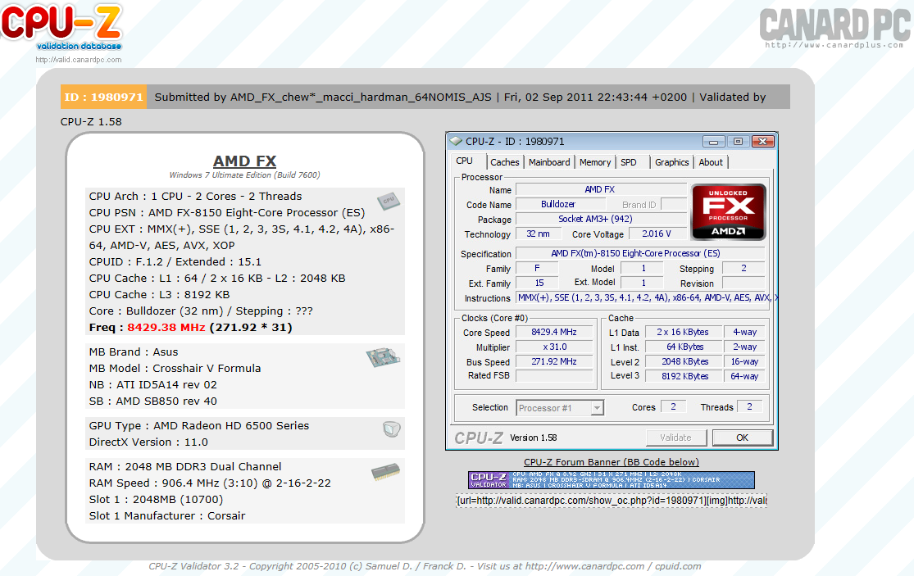The image size is (914, 576).
Task: Click the Bus Speed value 271.92 MHz
Action: [554, 361]
